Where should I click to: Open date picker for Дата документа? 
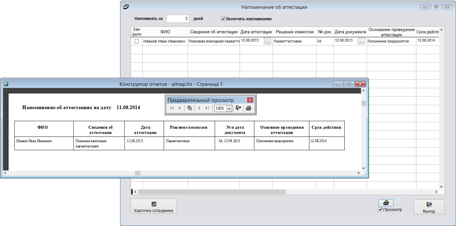point(361,41)
